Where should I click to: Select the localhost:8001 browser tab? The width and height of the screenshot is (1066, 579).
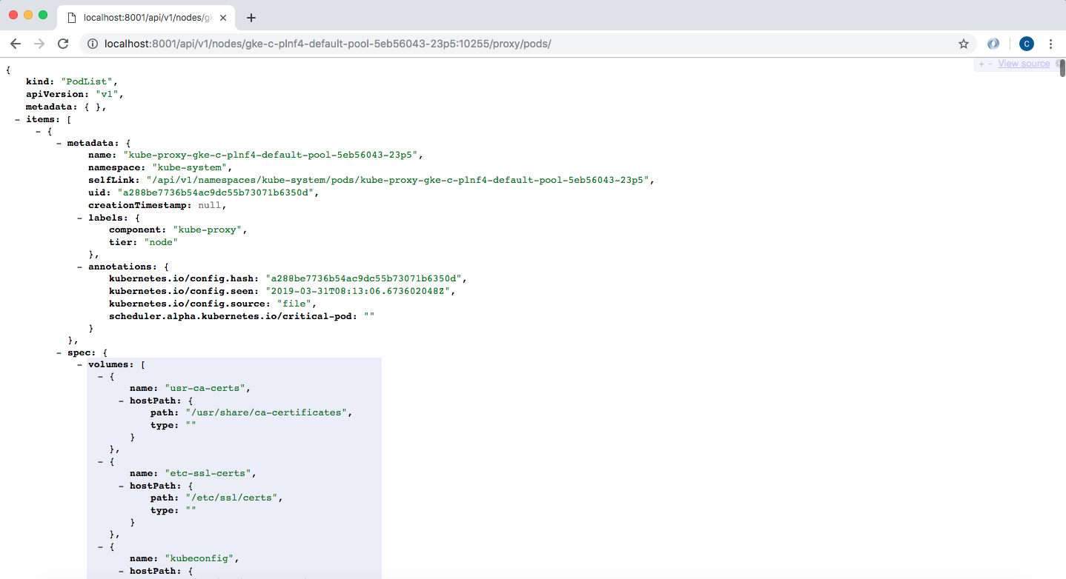coord(146,17)
